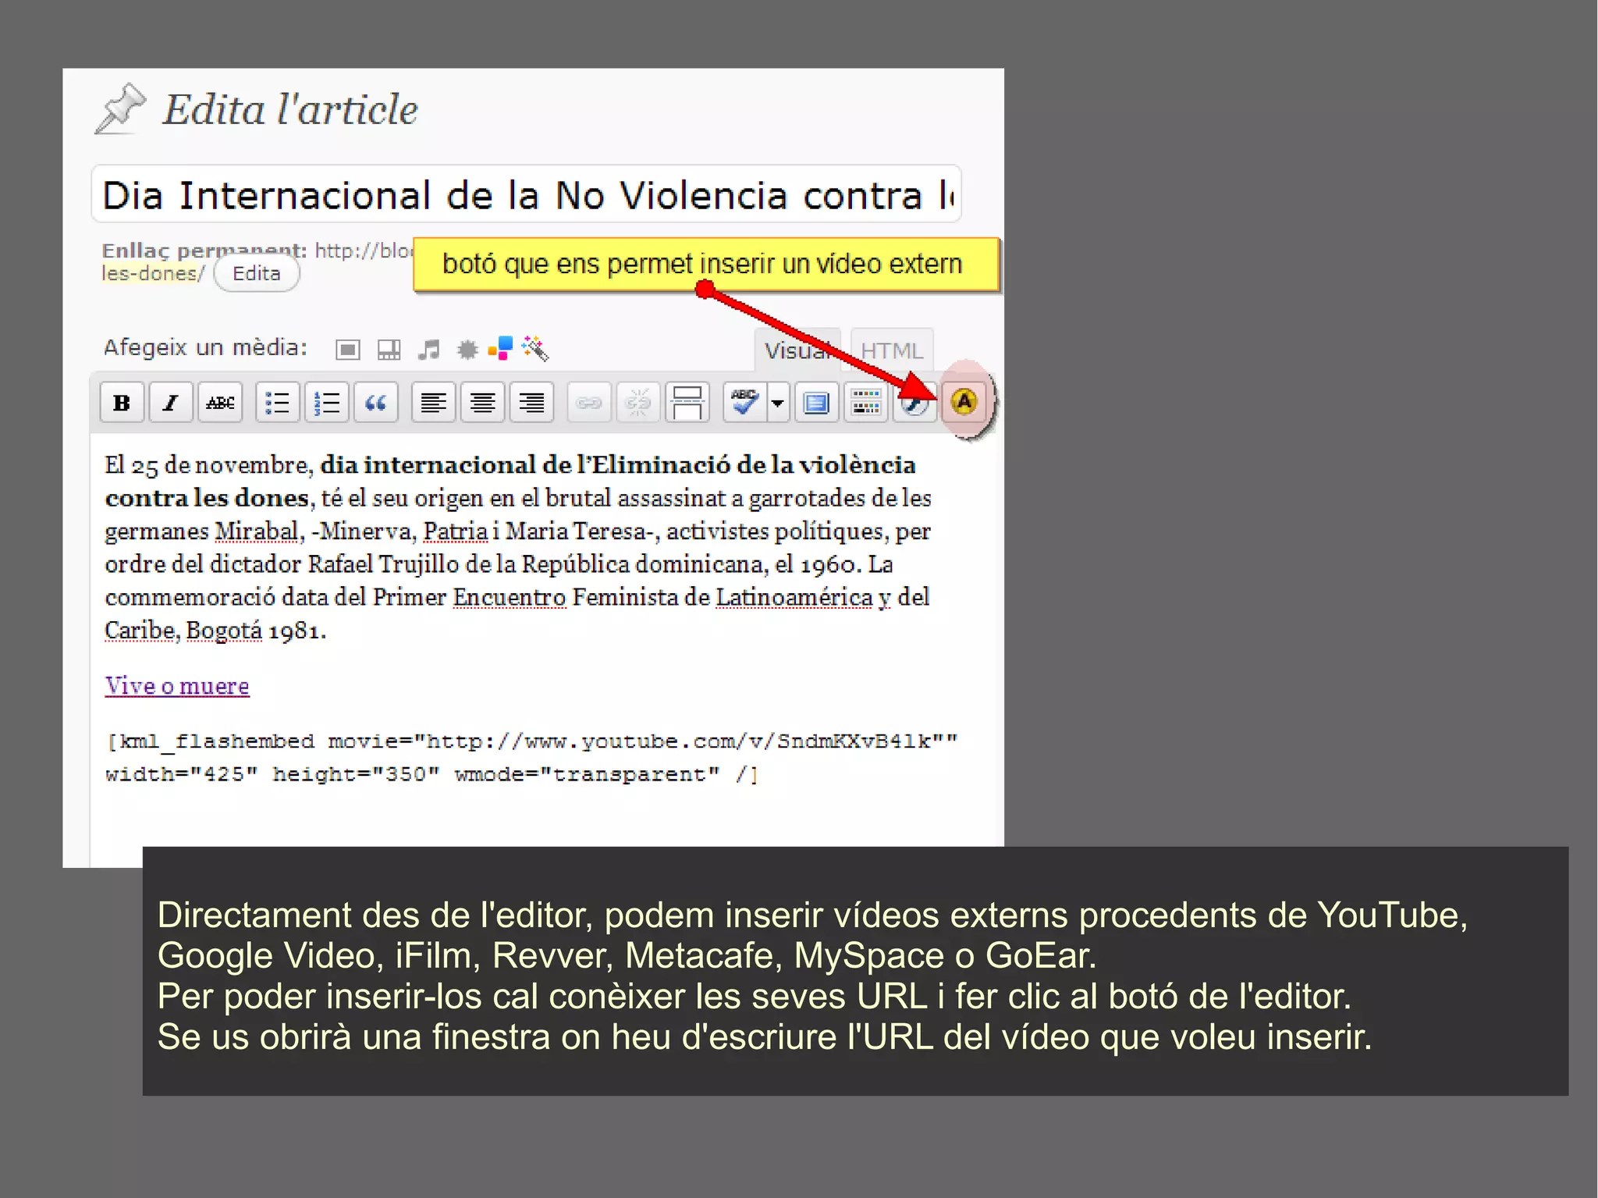Click the 'Afegeix un mèdia:' label

click(x=206, y=347)
